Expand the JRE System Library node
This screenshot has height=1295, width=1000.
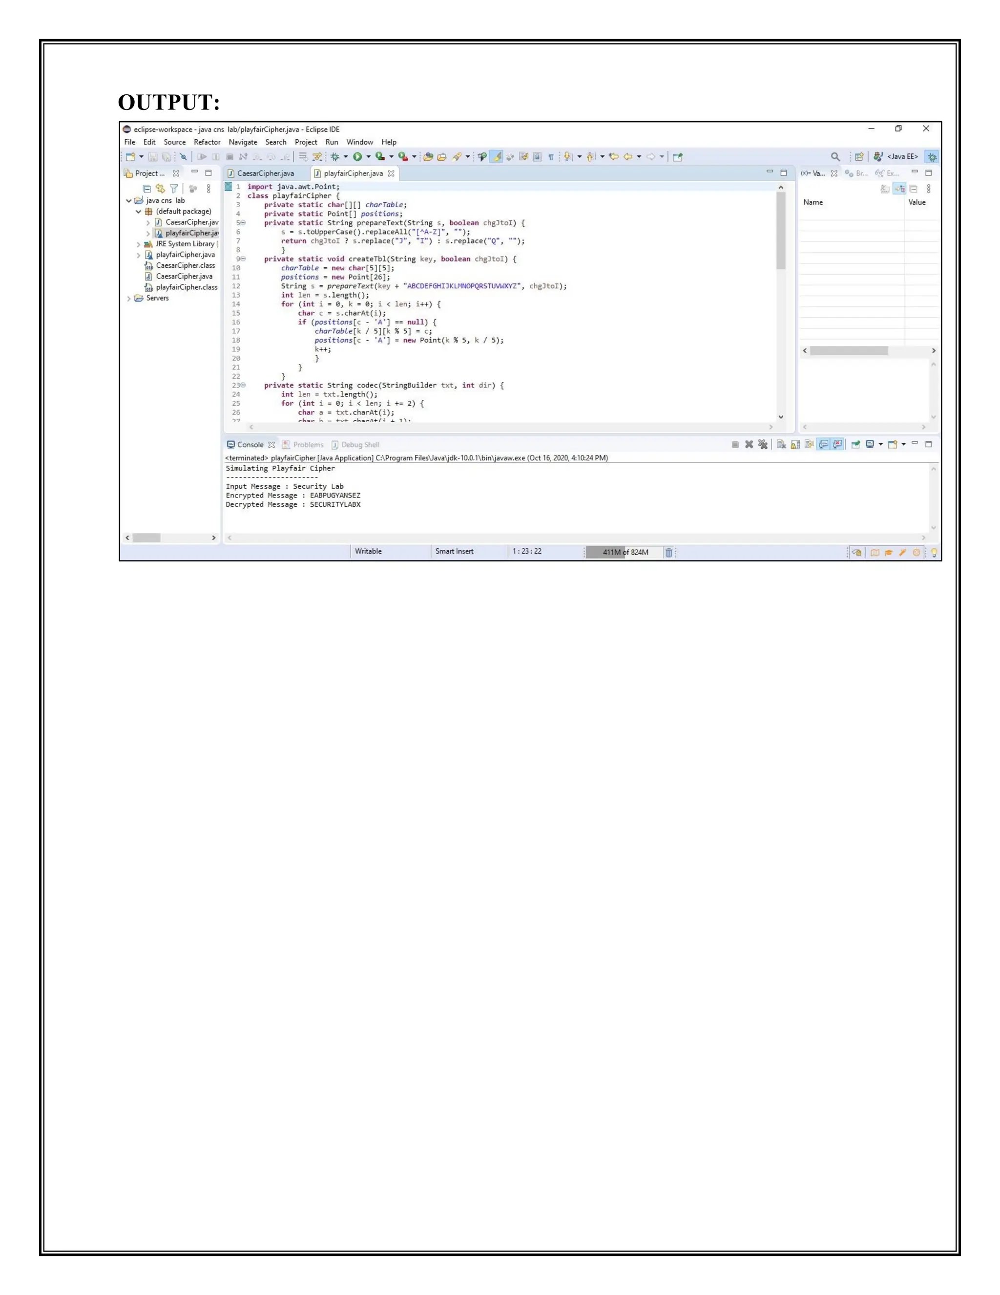[139, 244]
